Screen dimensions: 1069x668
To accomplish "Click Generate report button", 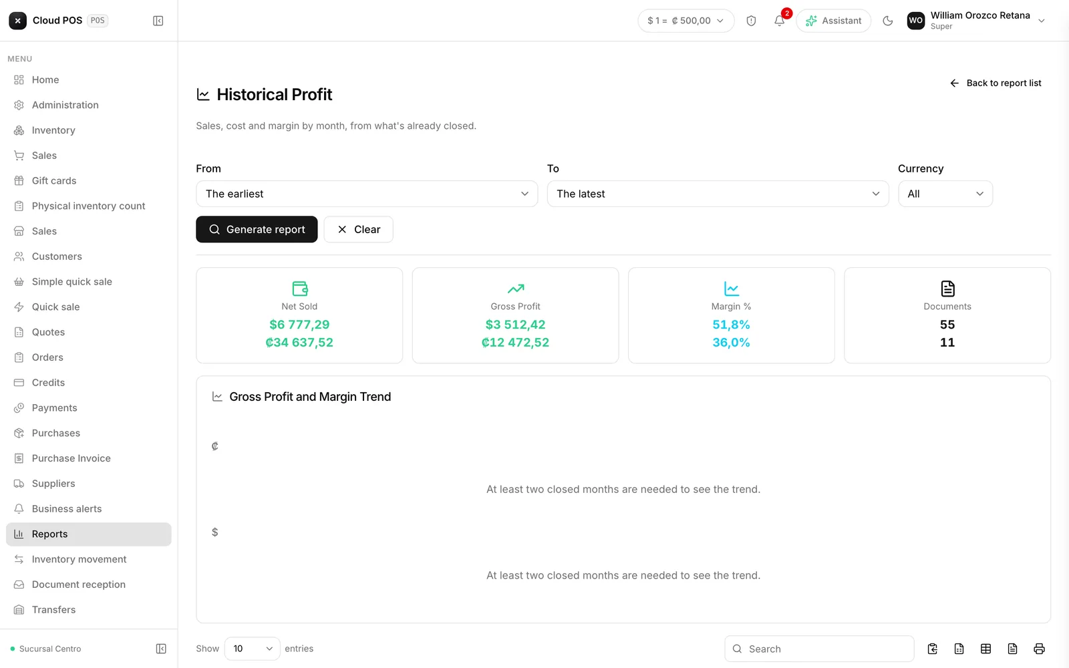I will coord(257,229).
